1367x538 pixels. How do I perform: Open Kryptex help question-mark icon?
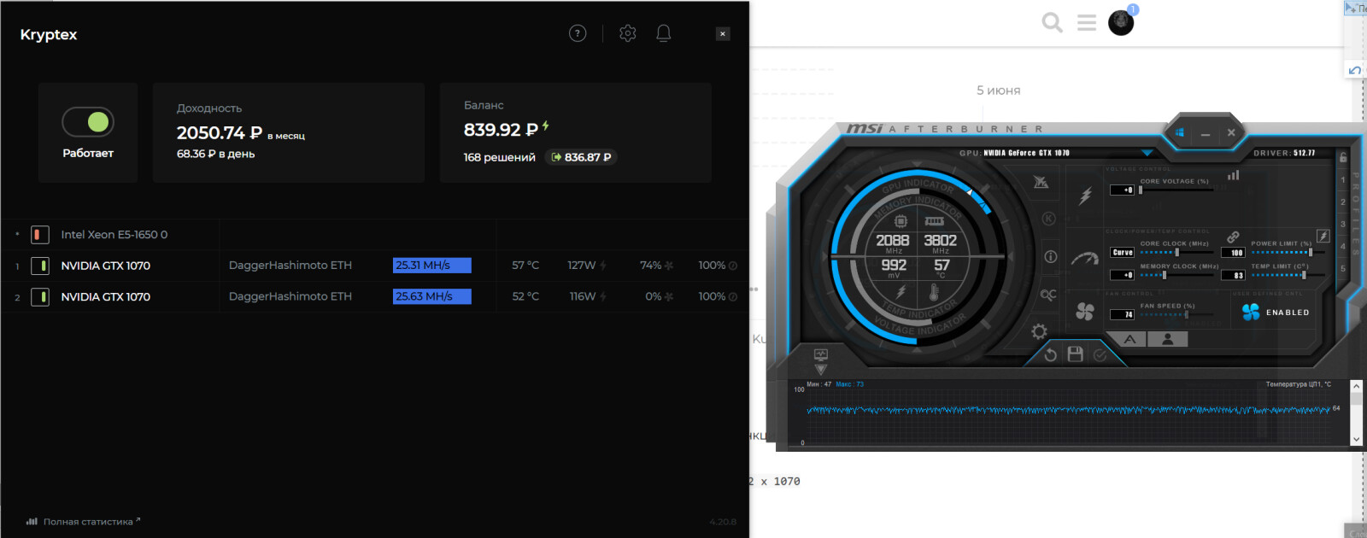click(x=578, y=33)
